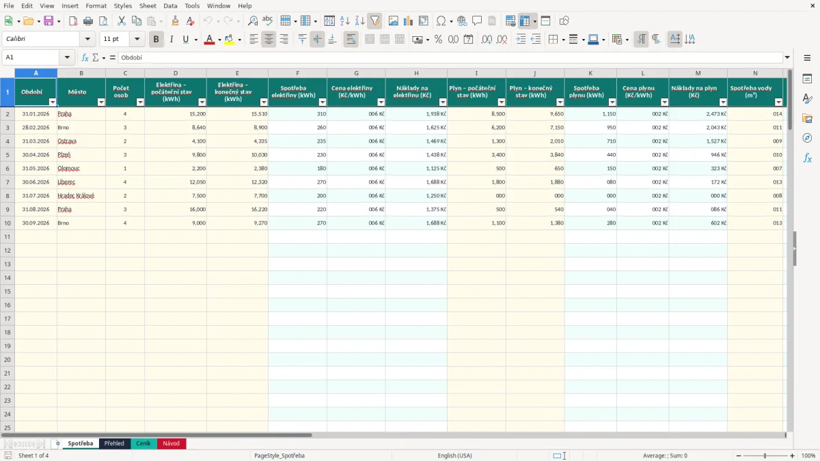Viewport: 820px width, 461px height.
Task: Expand the Name Box dropdown
Action: (x=67, y=58)
